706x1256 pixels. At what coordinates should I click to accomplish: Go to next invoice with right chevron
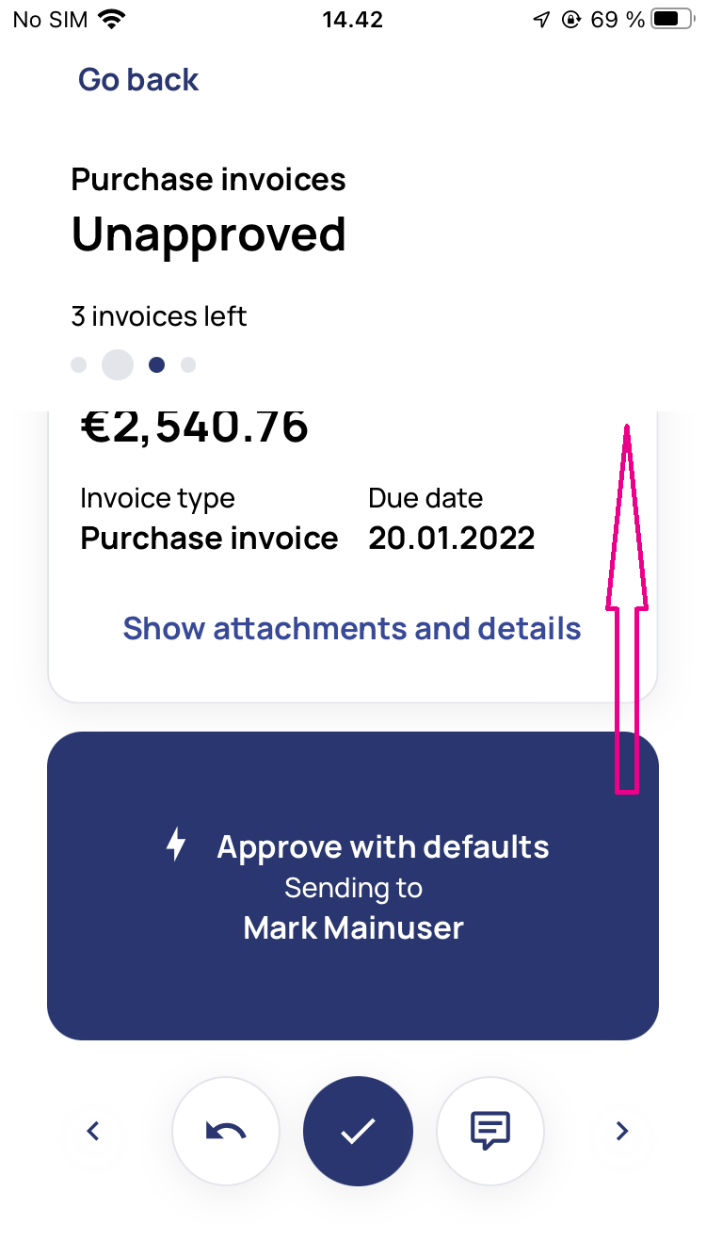621,1131
